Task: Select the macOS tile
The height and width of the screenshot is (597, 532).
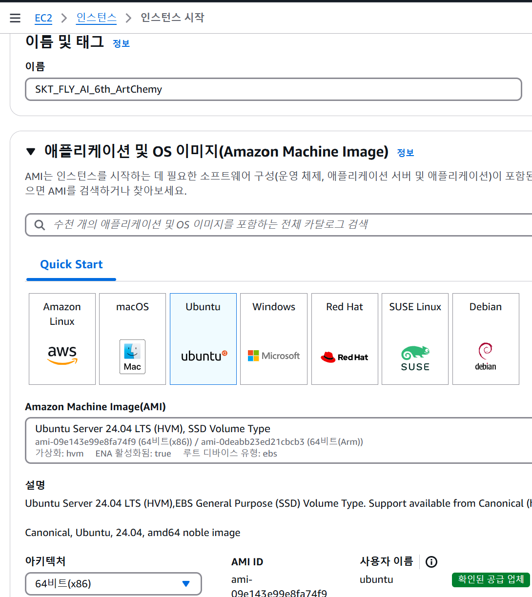Action: 132,339
